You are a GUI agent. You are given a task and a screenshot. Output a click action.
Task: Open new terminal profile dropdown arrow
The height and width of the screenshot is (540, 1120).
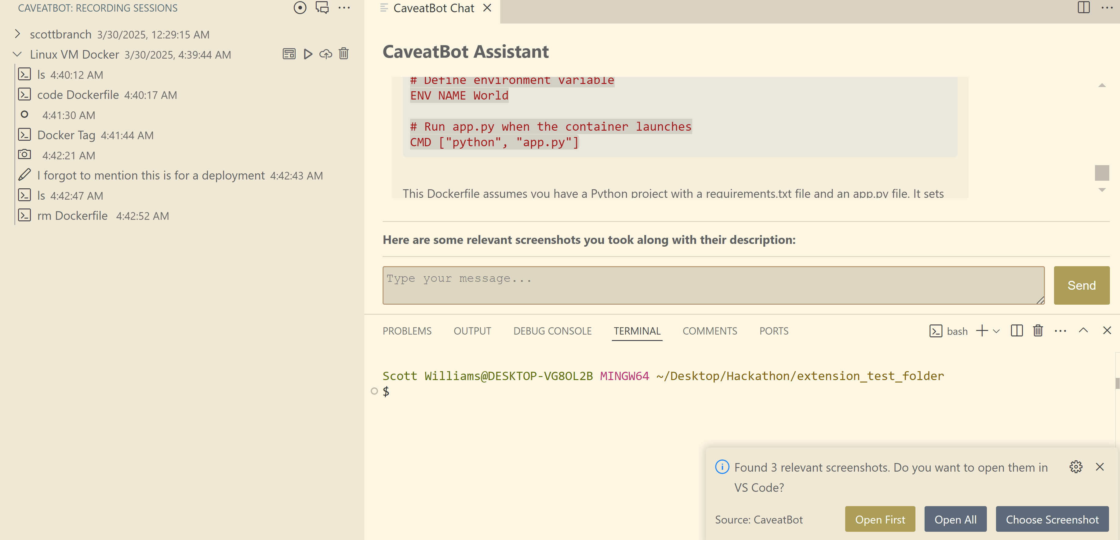tap(997, 331)
